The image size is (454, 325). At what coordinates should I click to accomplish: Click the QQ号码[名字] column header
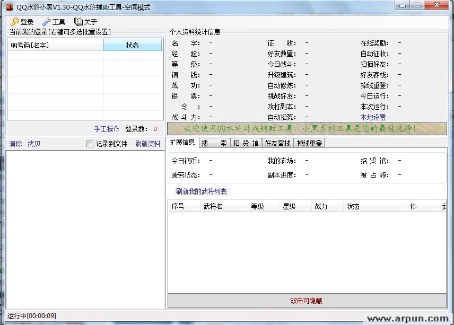[x=55, y=45]
